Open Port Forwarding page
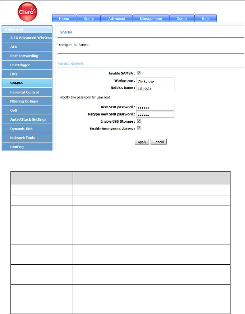This screenshot has width=245, height=314. pos(27,56)
